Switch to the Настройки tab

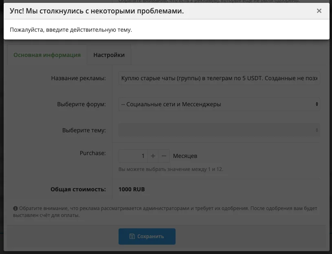click(x=109, y=55)
